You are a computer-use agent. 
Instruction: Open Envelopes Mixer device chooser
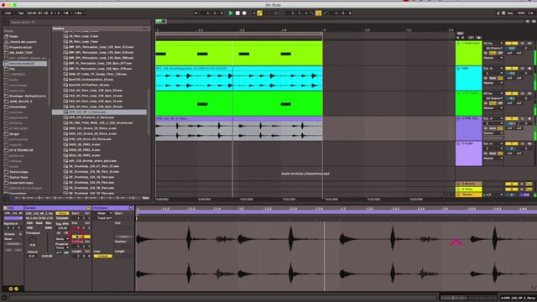[x=103, y=213]
